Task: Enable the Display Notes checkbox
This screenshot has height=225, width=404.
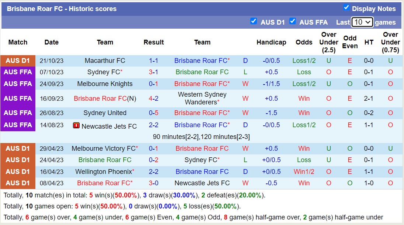Action: click(346, 8)
